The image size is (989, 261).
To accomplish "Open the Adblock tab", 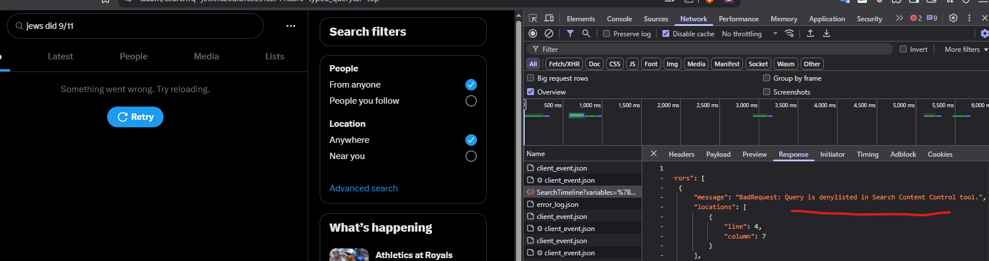I will point(903,154).
